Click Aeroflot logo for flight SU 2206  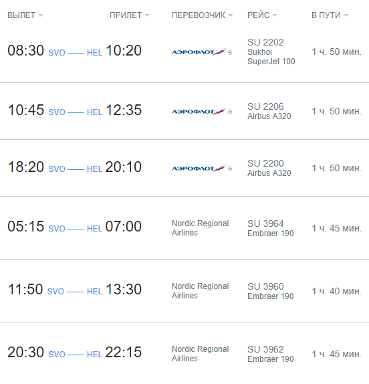[x=202, y=111]
